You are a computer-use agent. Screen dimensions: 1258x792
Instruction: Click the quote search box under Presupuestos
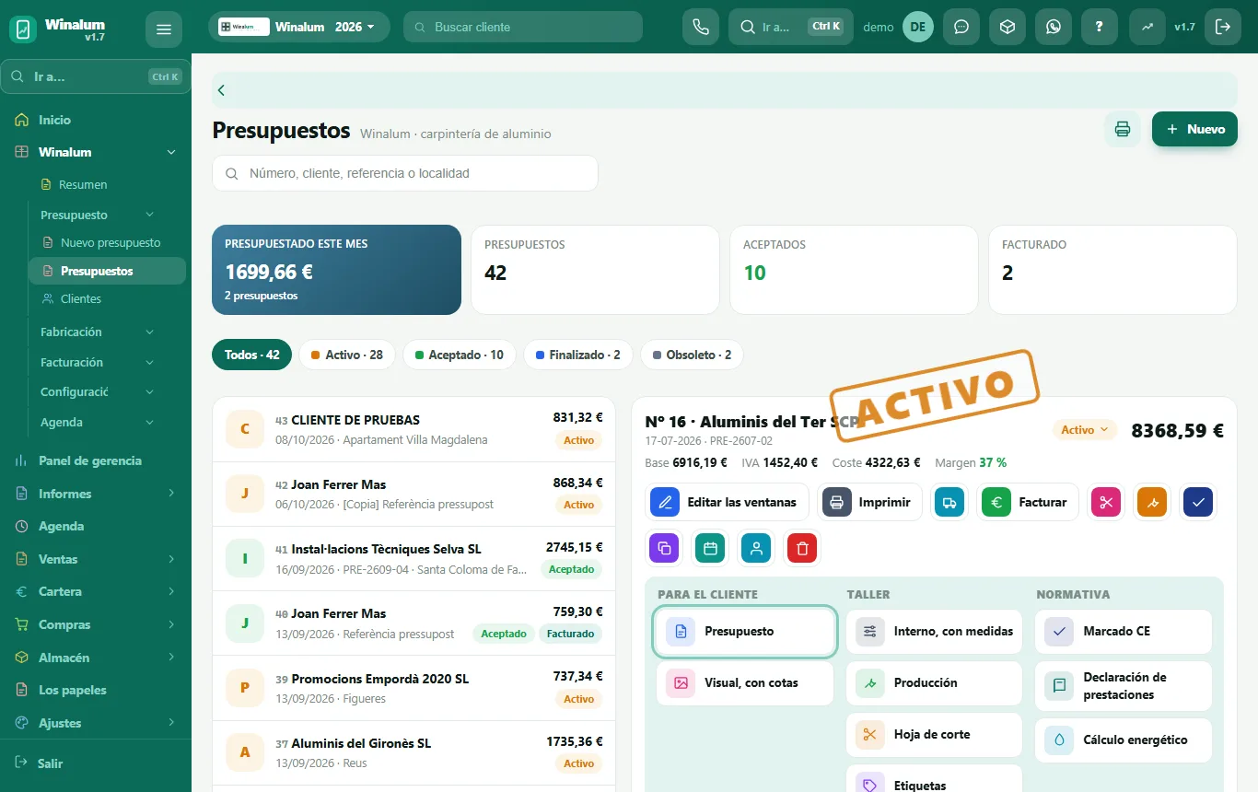pyautogui.click(x=405, y=173)
